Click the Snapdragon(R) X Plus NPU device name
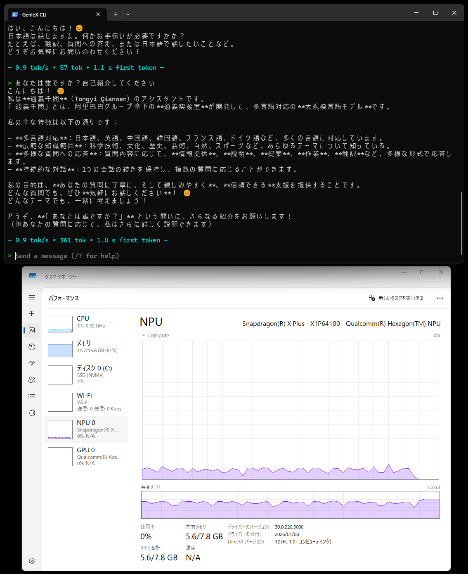This screenshot has height=574, width=468. pyautogui.click(x=341, y=324)
